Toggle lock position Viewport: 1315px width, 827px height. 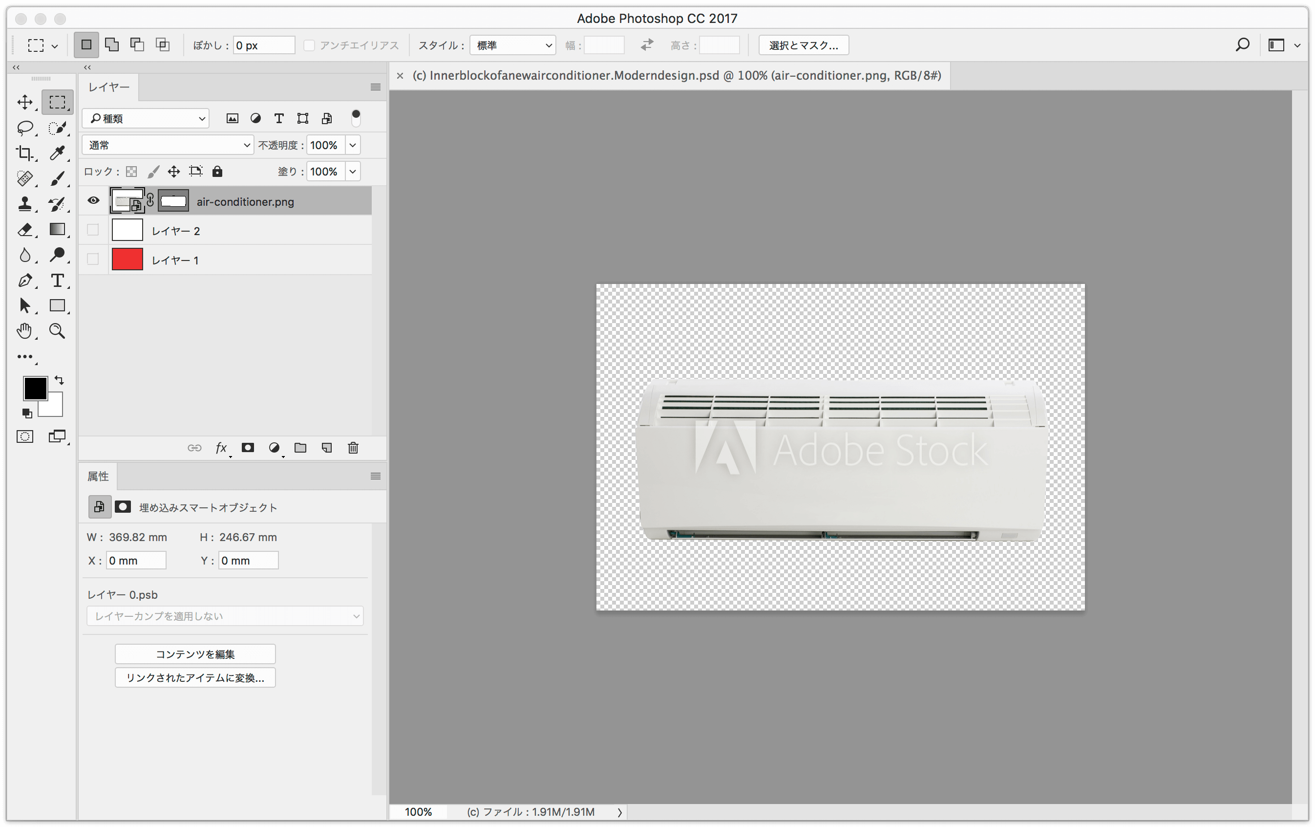pyautogui.click(x=174, y=172)
